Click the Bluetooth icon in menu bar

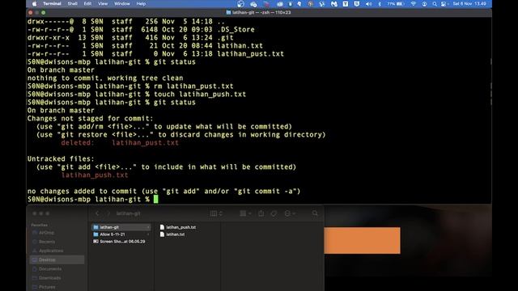coord(380,4)
